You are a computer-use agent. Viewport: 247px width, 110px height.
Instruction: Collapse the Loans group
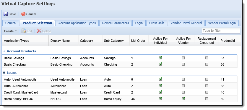click(x=4, y=73)
